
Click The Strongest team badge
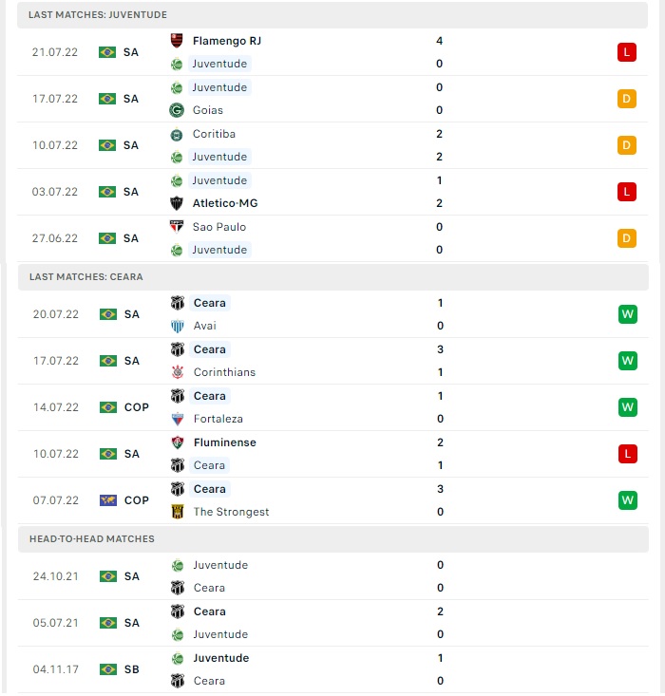coord(178,512)
